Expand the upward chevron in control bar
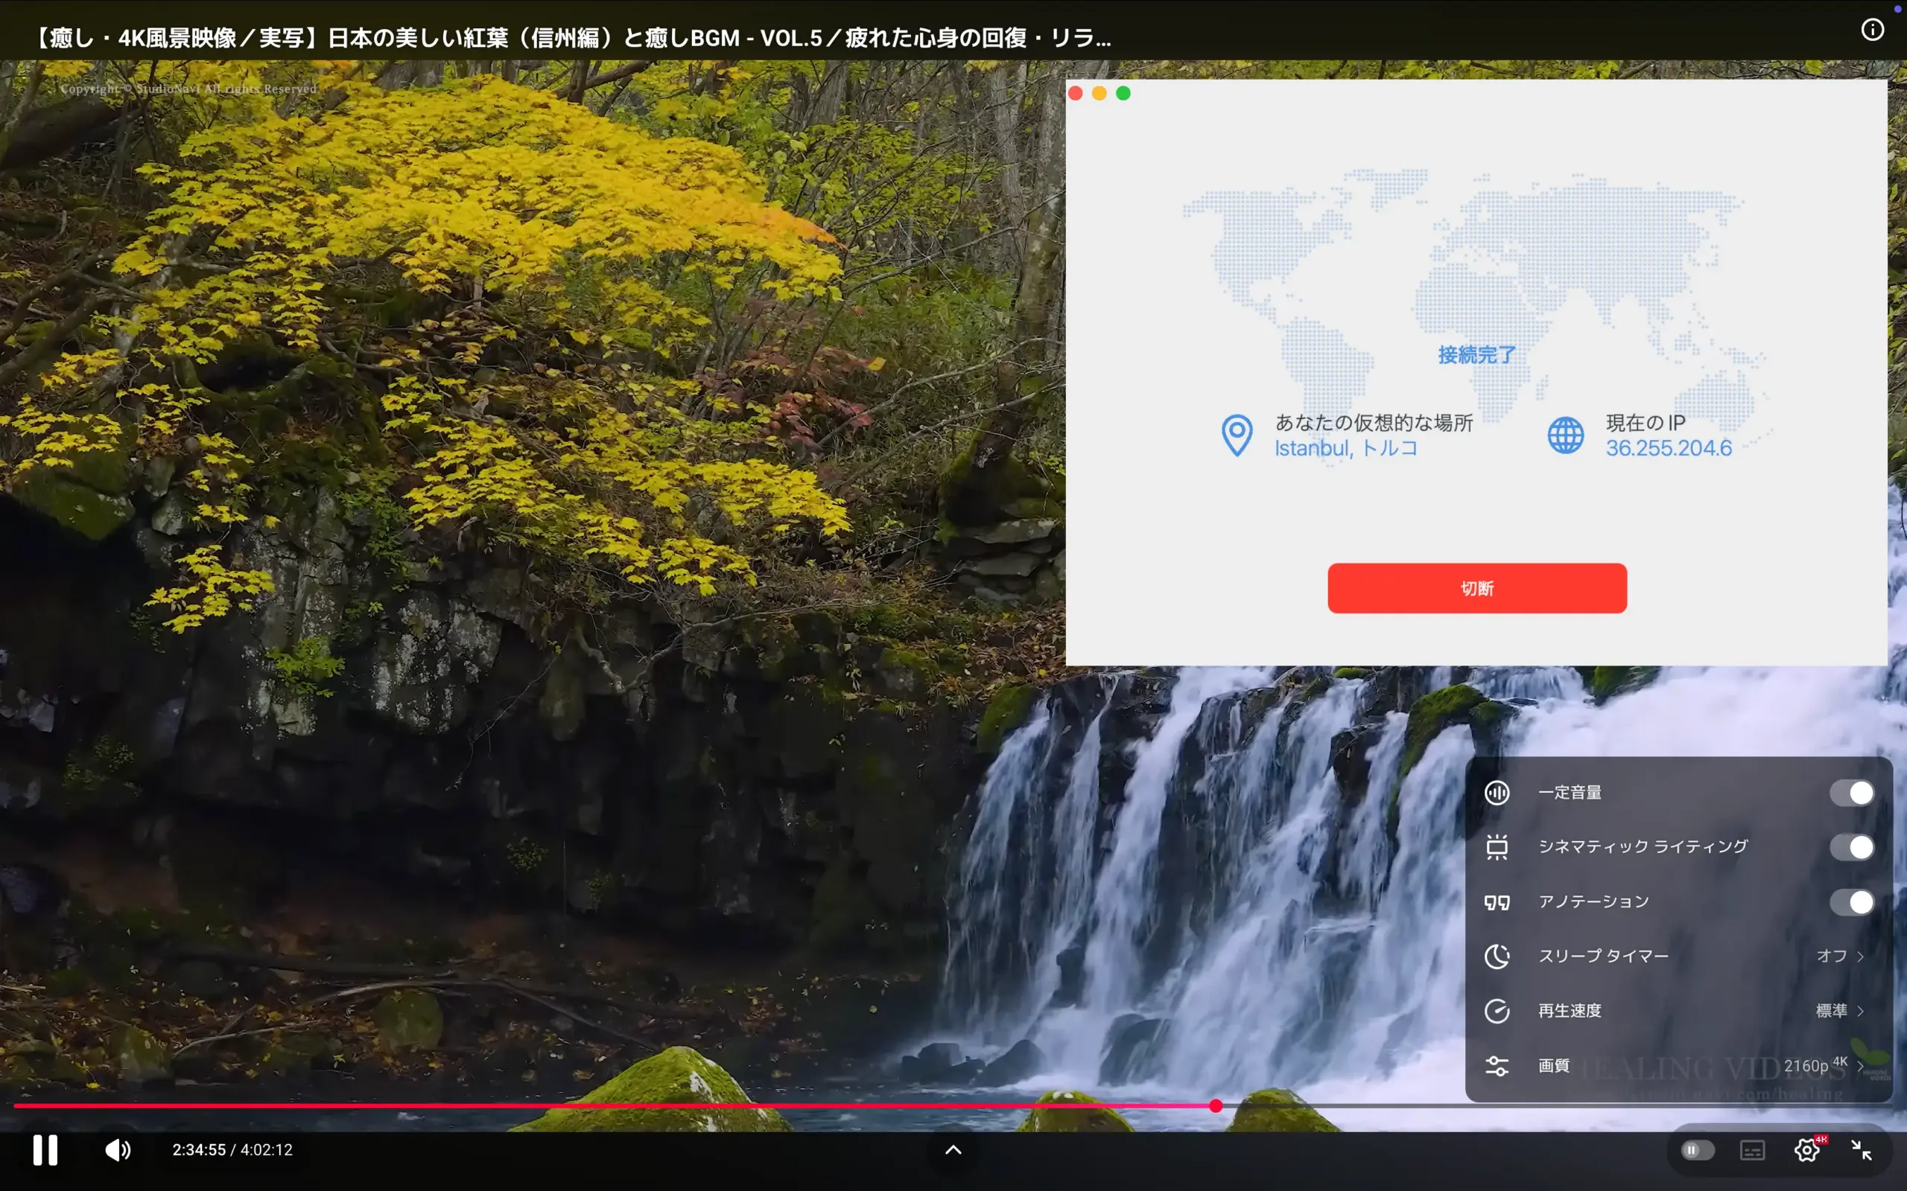Image resolution: width=1907 pixels, height=1191 pixels. pyautogui.click(x=953, y=1150)
